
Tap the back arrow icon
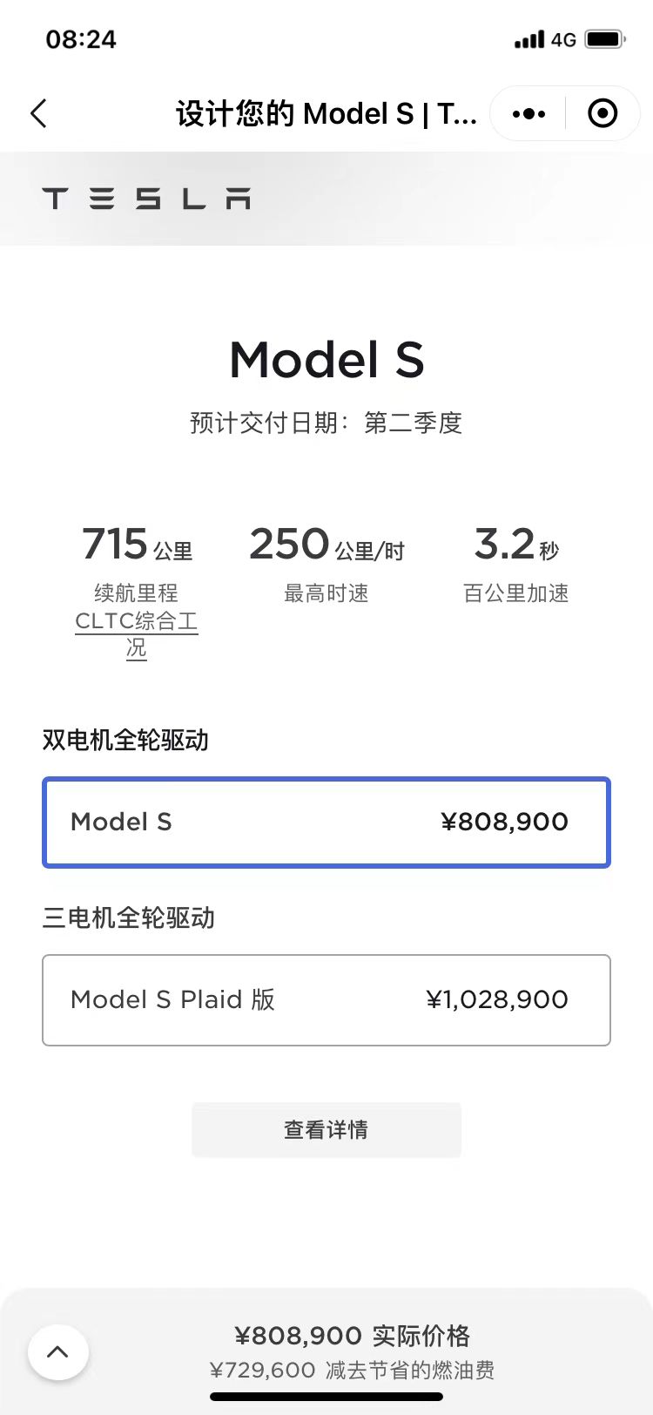click(39, 114)
